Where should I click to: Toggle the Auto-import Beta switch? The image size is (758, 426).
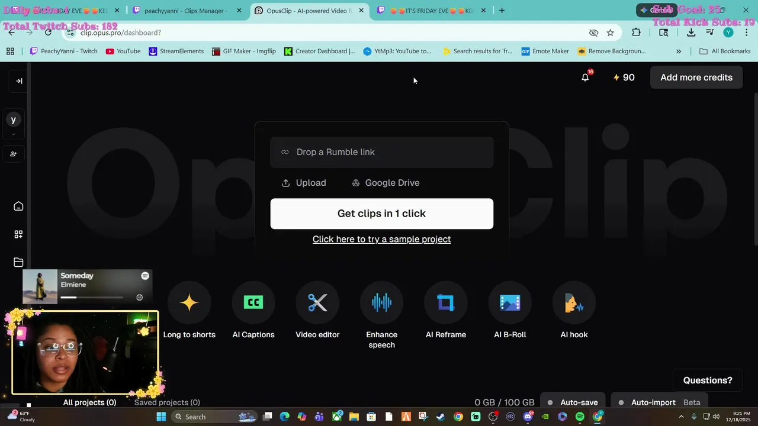click(x=659, y=402)
